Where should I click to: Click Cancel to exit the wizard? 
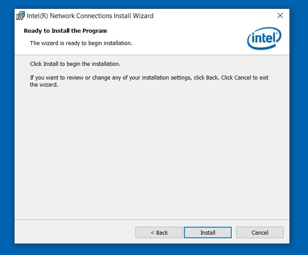click(259, 232)
